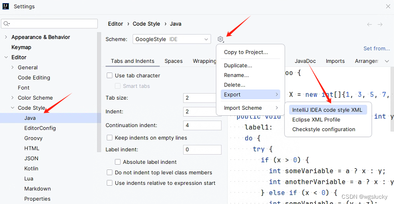Click the Label indent field

point(202,149)
